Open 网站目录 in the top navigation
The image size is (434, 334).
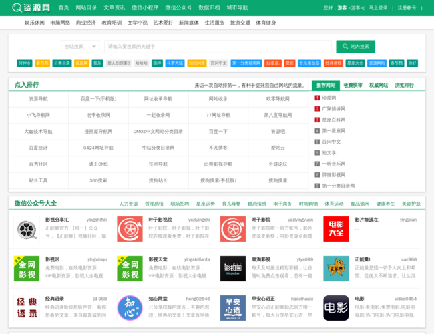click(86, 8)
